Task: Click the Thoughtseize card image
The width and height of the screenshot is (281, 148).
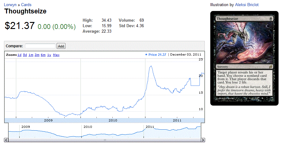Action: (244, 58)
